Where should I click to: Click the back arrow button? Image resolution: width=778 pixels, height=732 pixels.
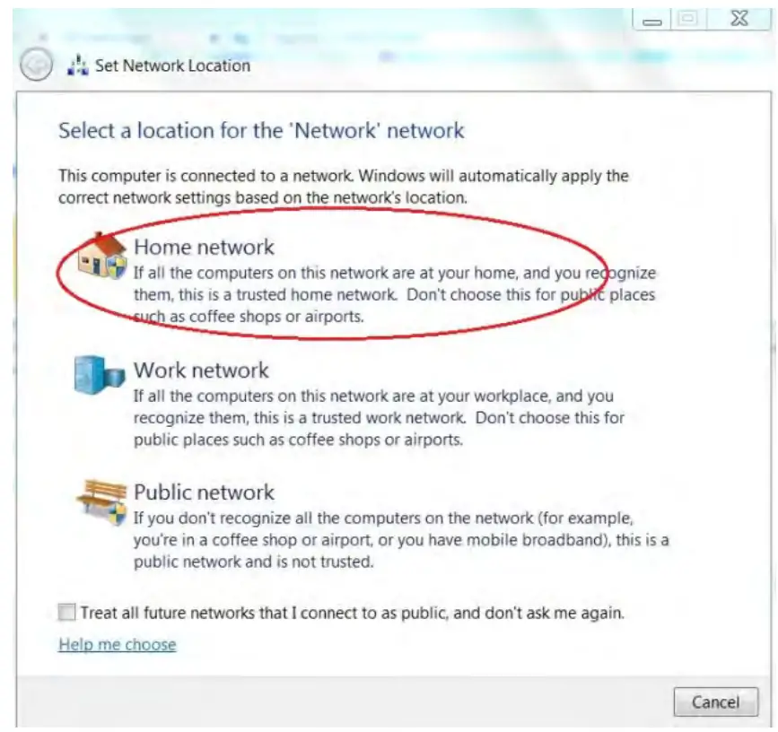pos(36,65)
